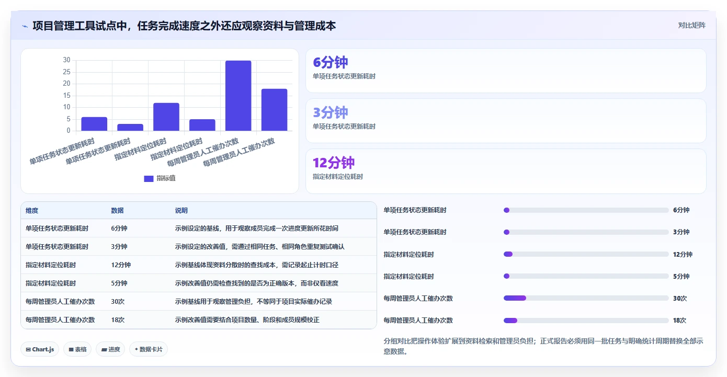727x377 pixels.
Task: Toggle the 指标值 legend color box
Action: pyautogui.click(x=149, y=178)
